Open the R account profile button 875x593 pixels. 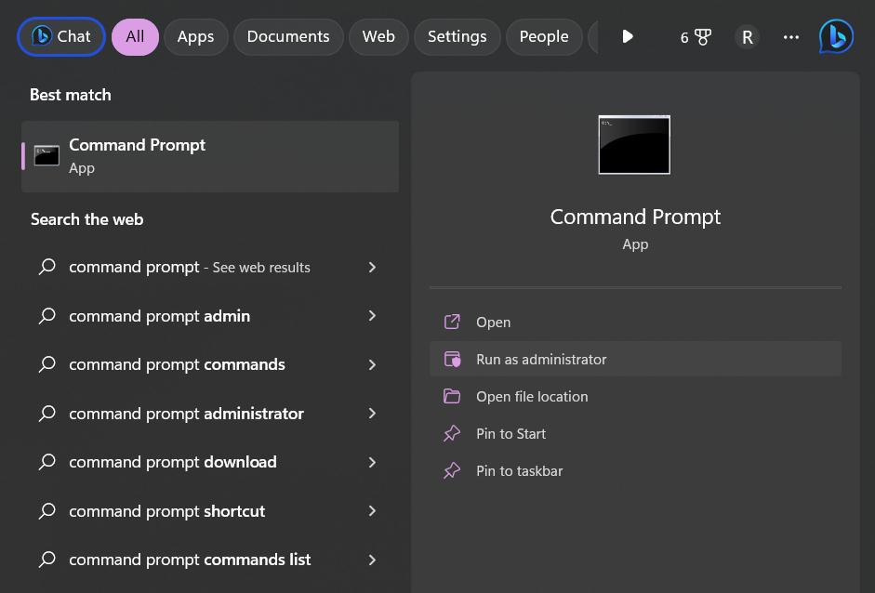click(748, 37)
